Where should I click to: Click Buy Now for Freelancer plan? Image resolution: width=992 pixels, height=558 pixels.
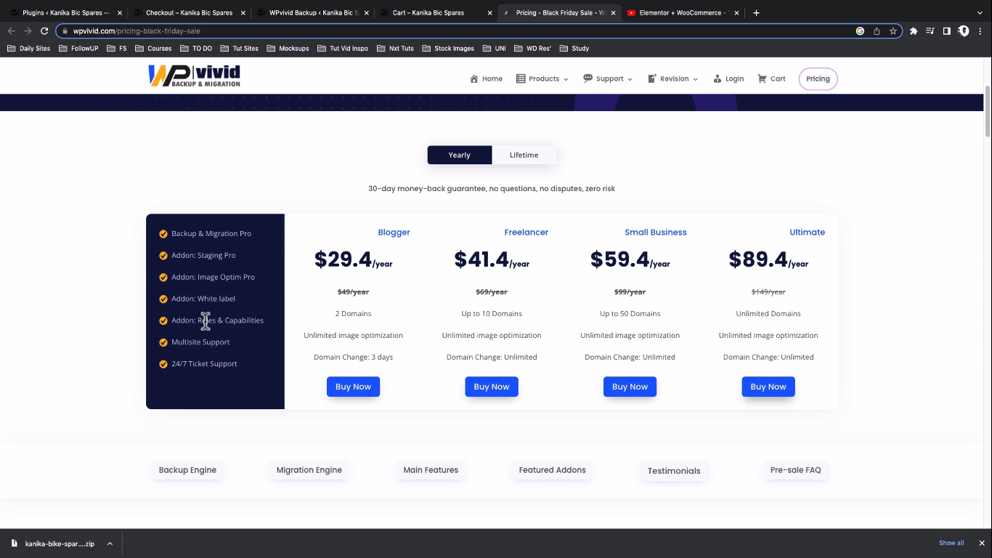[x=492, y=387]
